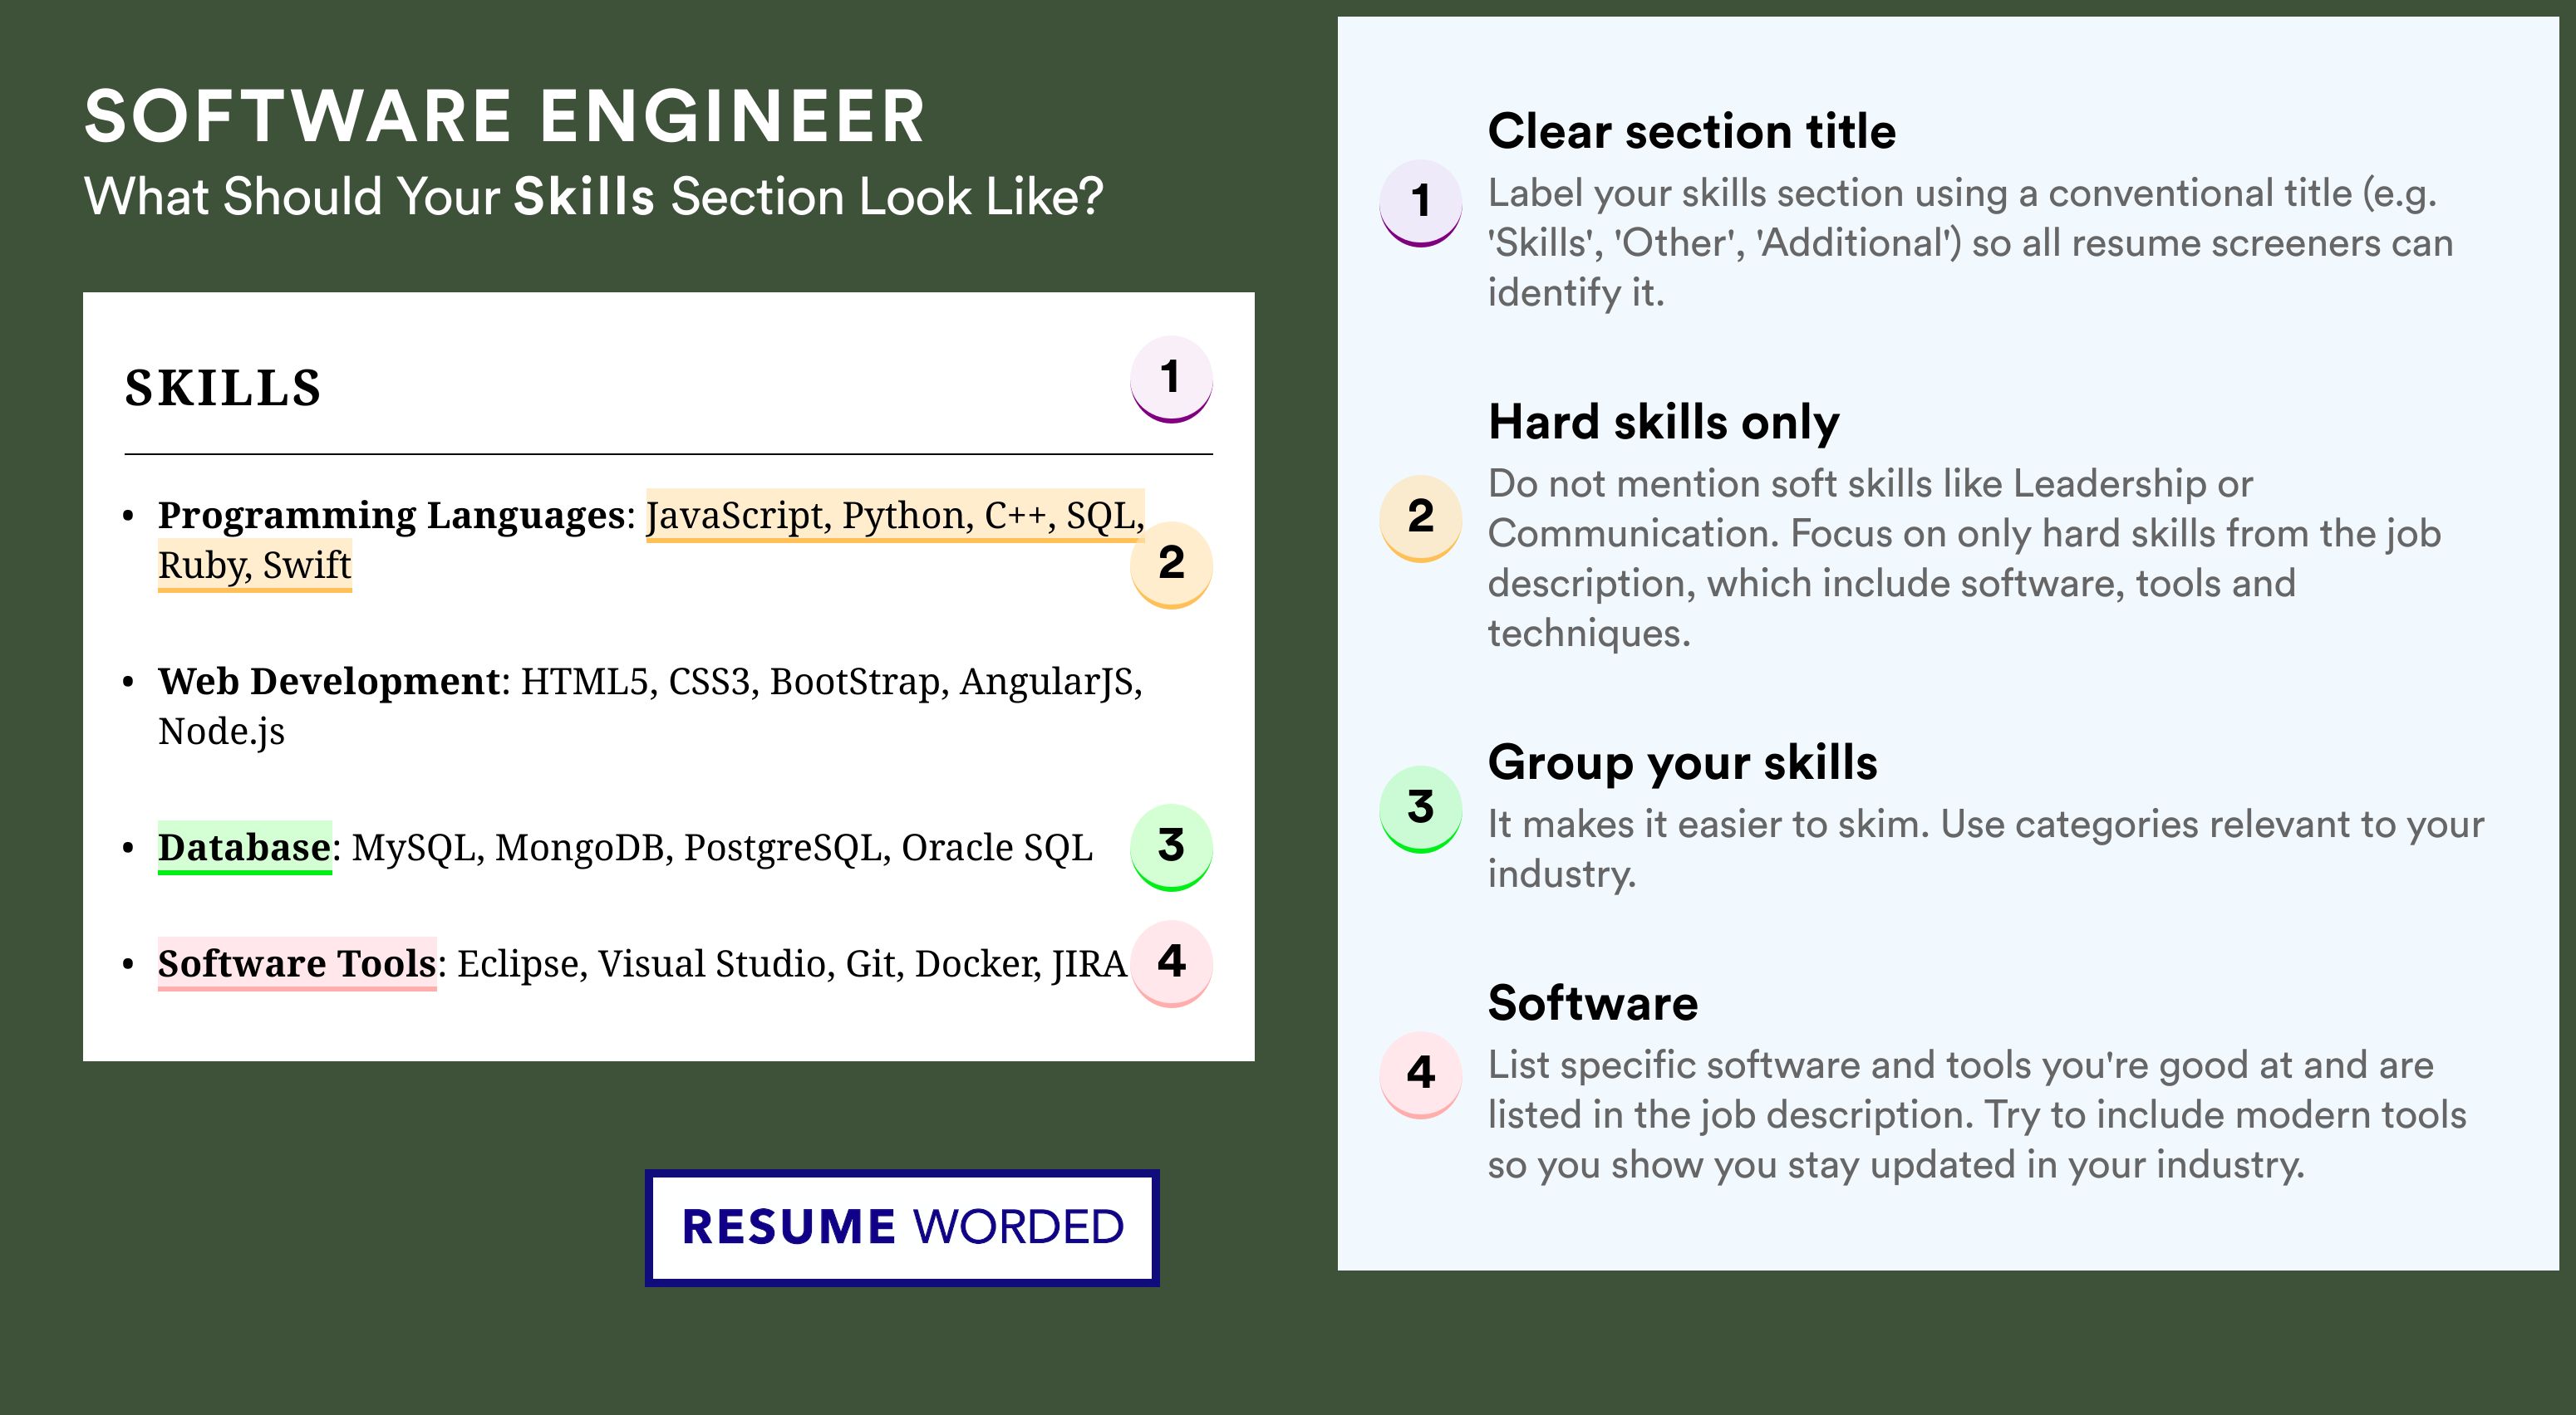Image resolution: width=2576 pixels, height=1415 pixels.
Task: Click the purple 1 badge beside Clear section title
Action: tap(1421, 203)
